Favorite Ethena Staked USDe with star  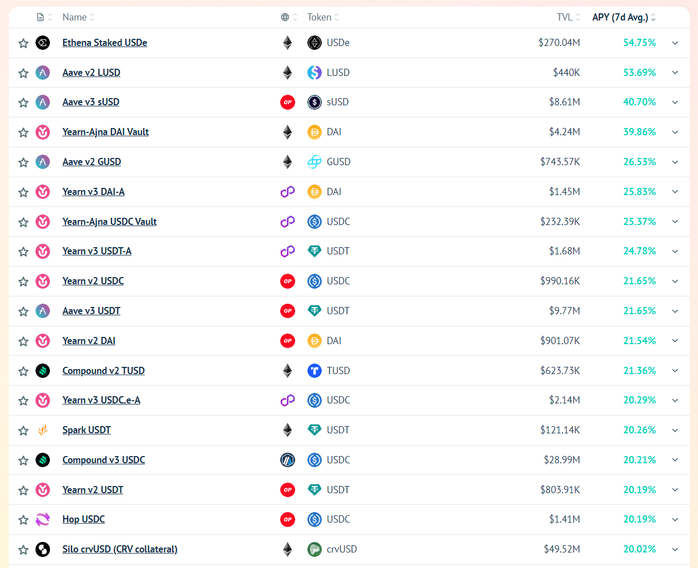(x=23, y=43)
